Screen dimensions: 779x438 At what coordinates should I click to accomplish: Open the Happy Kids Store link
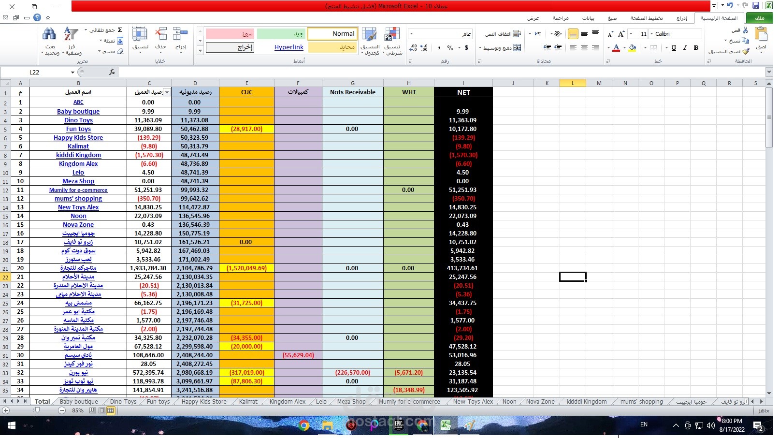click(78, 138)
